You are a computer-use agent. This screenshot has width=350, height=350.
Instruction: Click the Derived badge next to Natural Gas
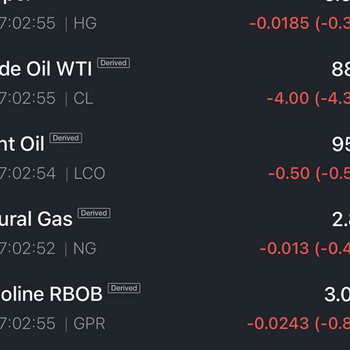(94, 213)
